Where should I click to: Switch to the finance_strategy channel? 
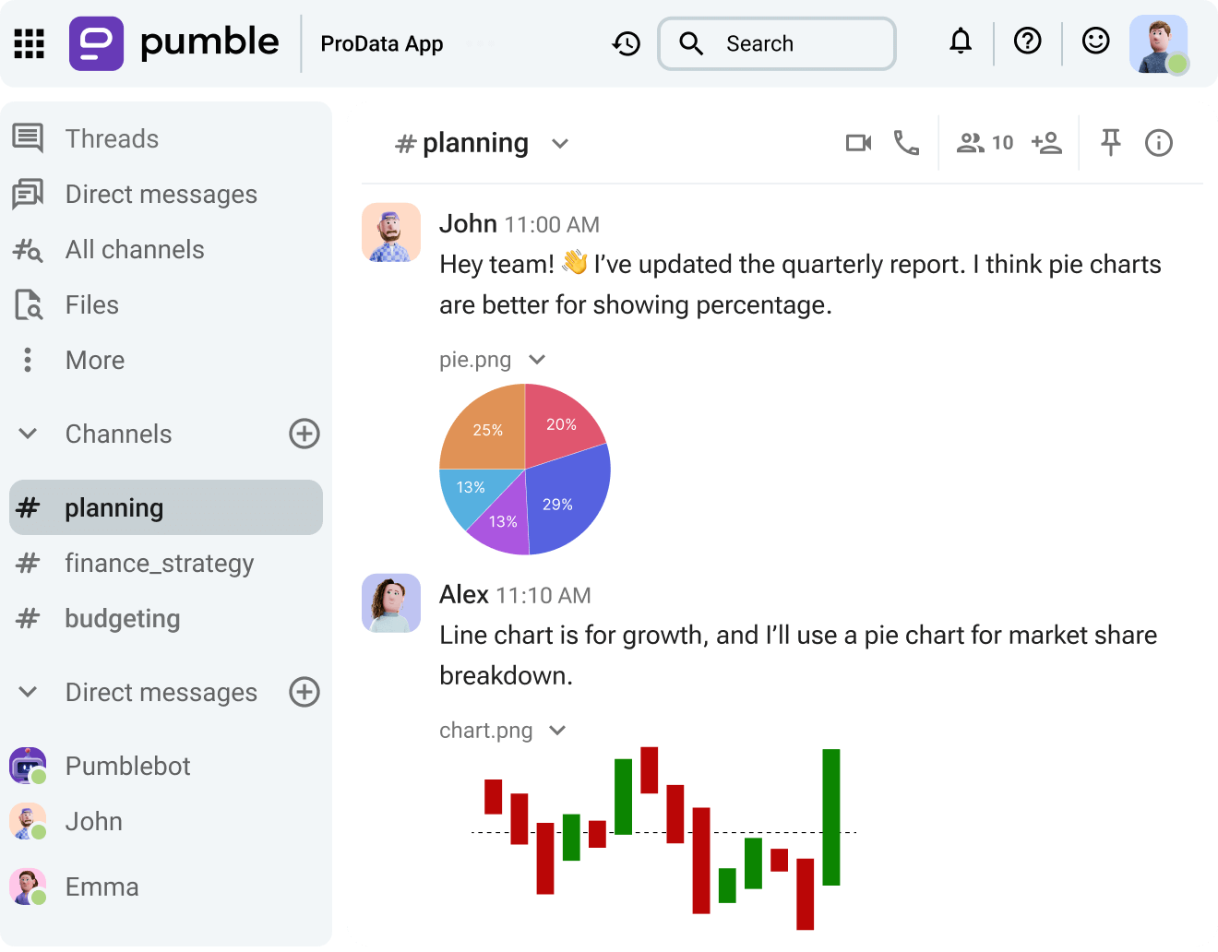159,563
